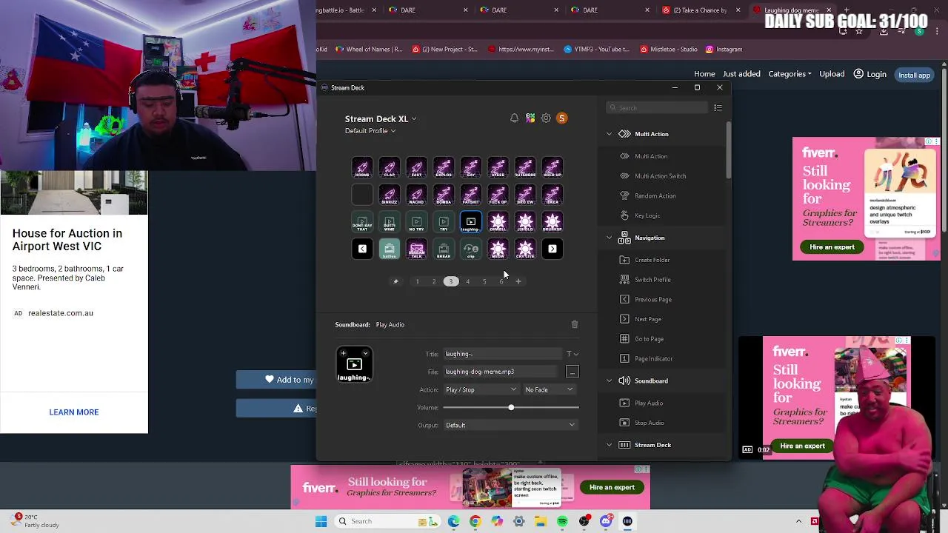Select the IDKEA key in the grid
The width and height of the screenshot is (948, 533).
pos(553,195)
